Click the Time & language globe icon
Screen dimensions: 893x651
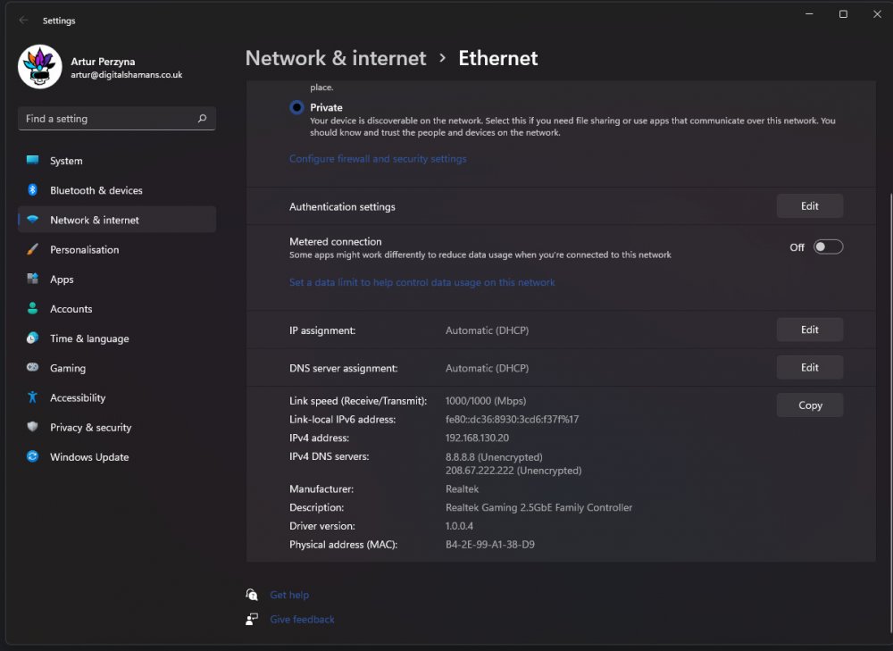[32, 338]
